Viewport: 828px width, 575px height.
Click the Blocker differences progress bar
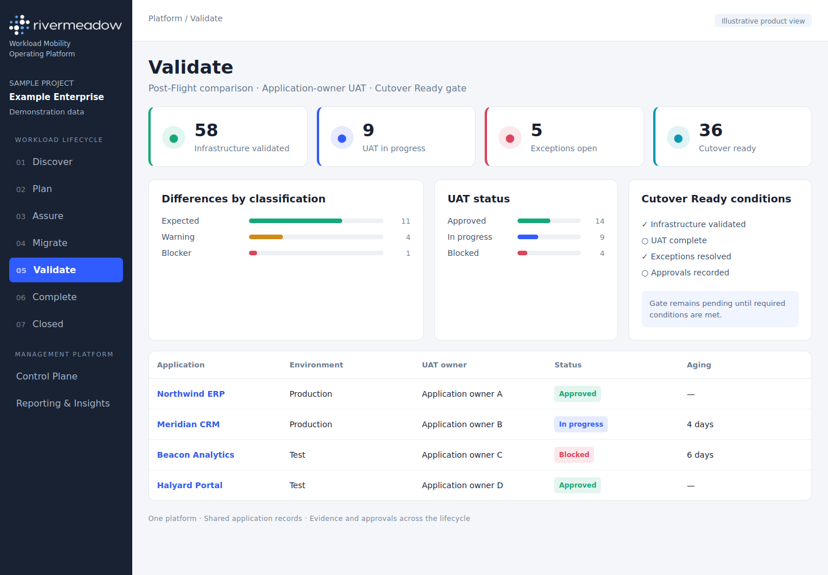click(316, 253)
